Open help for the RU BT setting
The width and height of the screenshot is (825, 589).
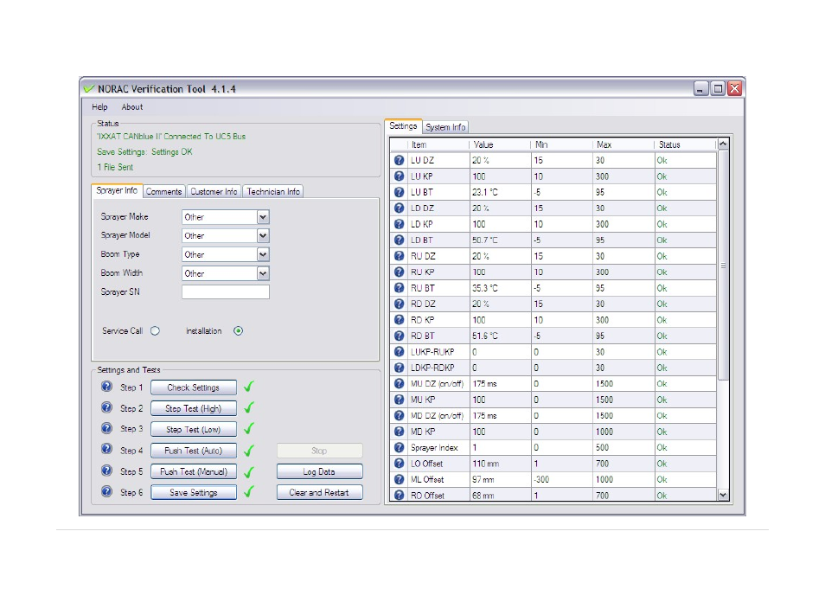click(400, 288)
